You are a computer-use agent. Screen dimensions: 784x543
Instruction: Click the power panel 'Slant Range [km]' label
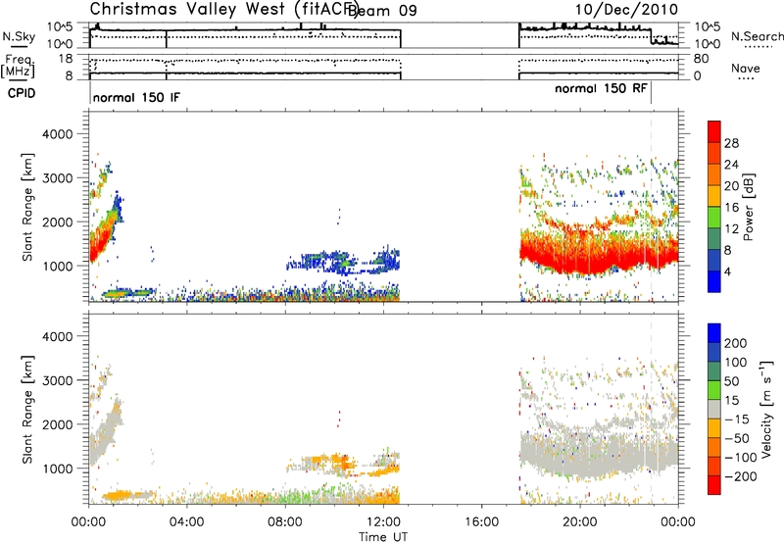(27, 207)
